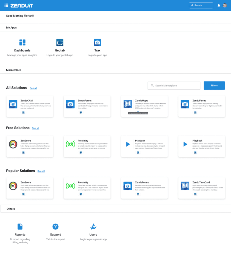This screenshot has width=231, height=280.
Task: Click the ZenduCAM description text
Action: pos(36,106)
